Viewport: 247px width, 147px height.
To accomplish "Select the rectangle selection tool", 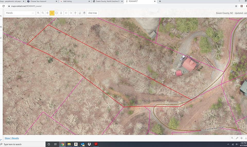I will click(57, 13).
